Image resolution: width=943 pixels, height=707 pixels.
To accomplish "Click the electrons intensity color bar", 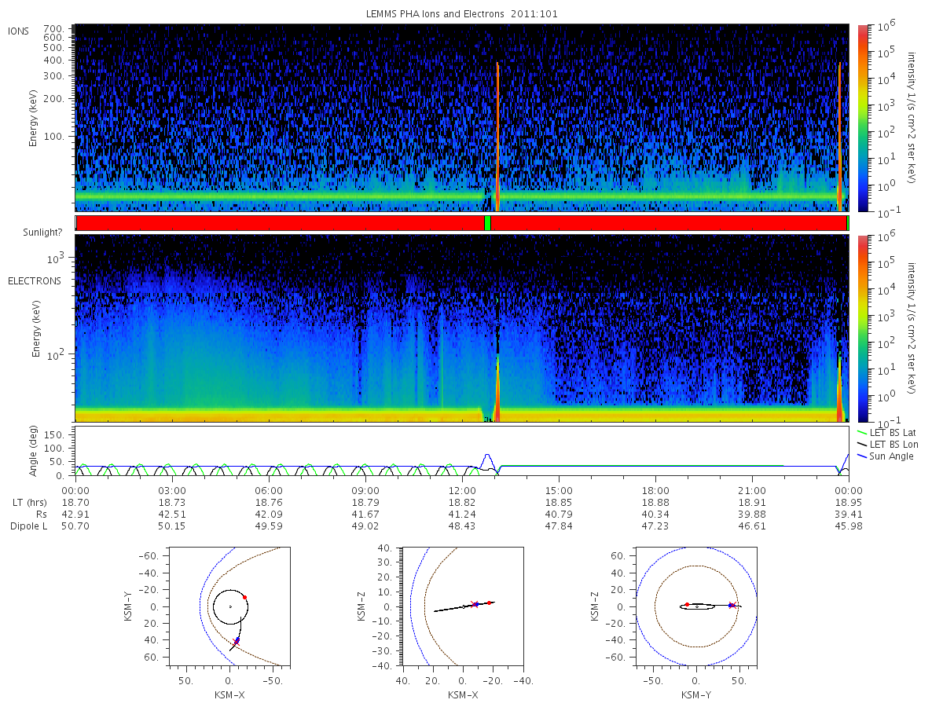I will pyautogui.click(x=863, y=328).
